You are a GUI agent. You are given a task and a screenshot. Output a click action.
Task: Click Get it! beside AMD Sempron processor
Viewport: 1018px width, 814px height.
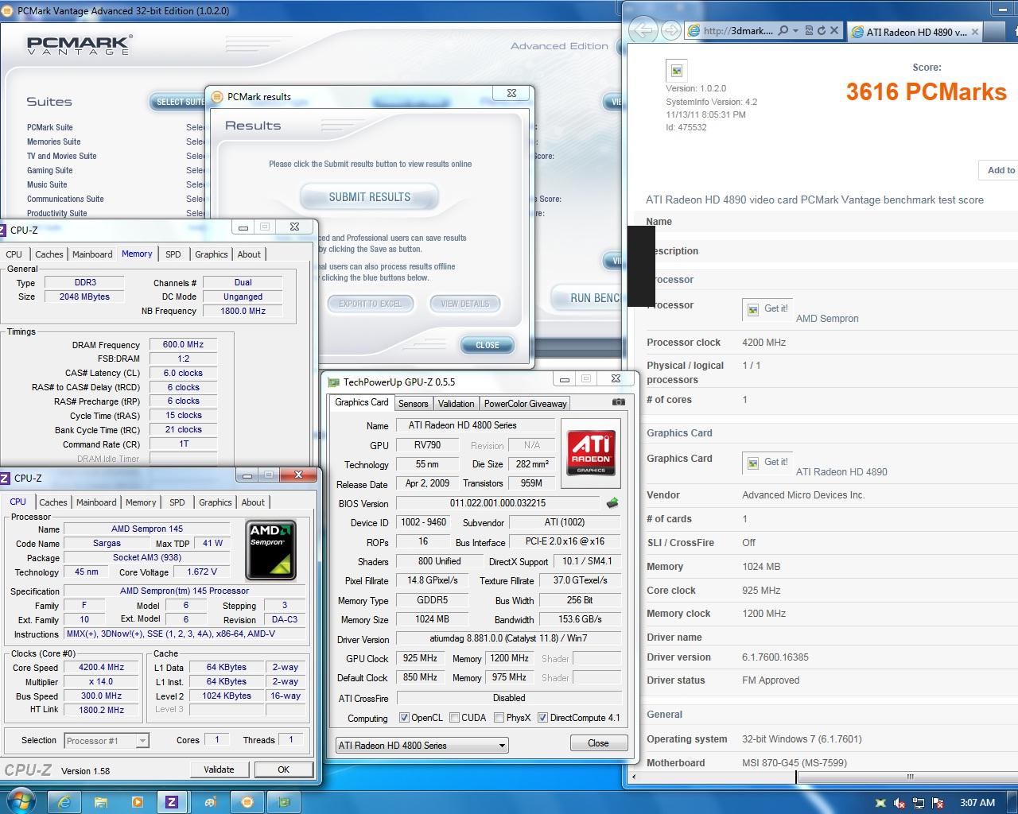point(767,308)
